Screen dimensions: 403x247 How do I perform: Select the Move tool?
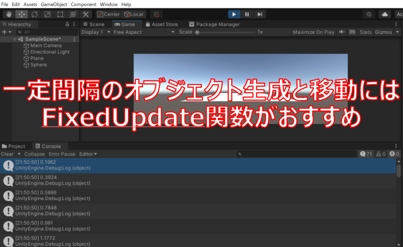tap(21, 14)
